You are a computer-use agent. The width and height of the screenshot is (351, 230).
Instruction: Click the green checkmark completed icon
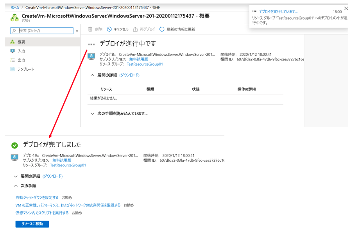(14, 146)
